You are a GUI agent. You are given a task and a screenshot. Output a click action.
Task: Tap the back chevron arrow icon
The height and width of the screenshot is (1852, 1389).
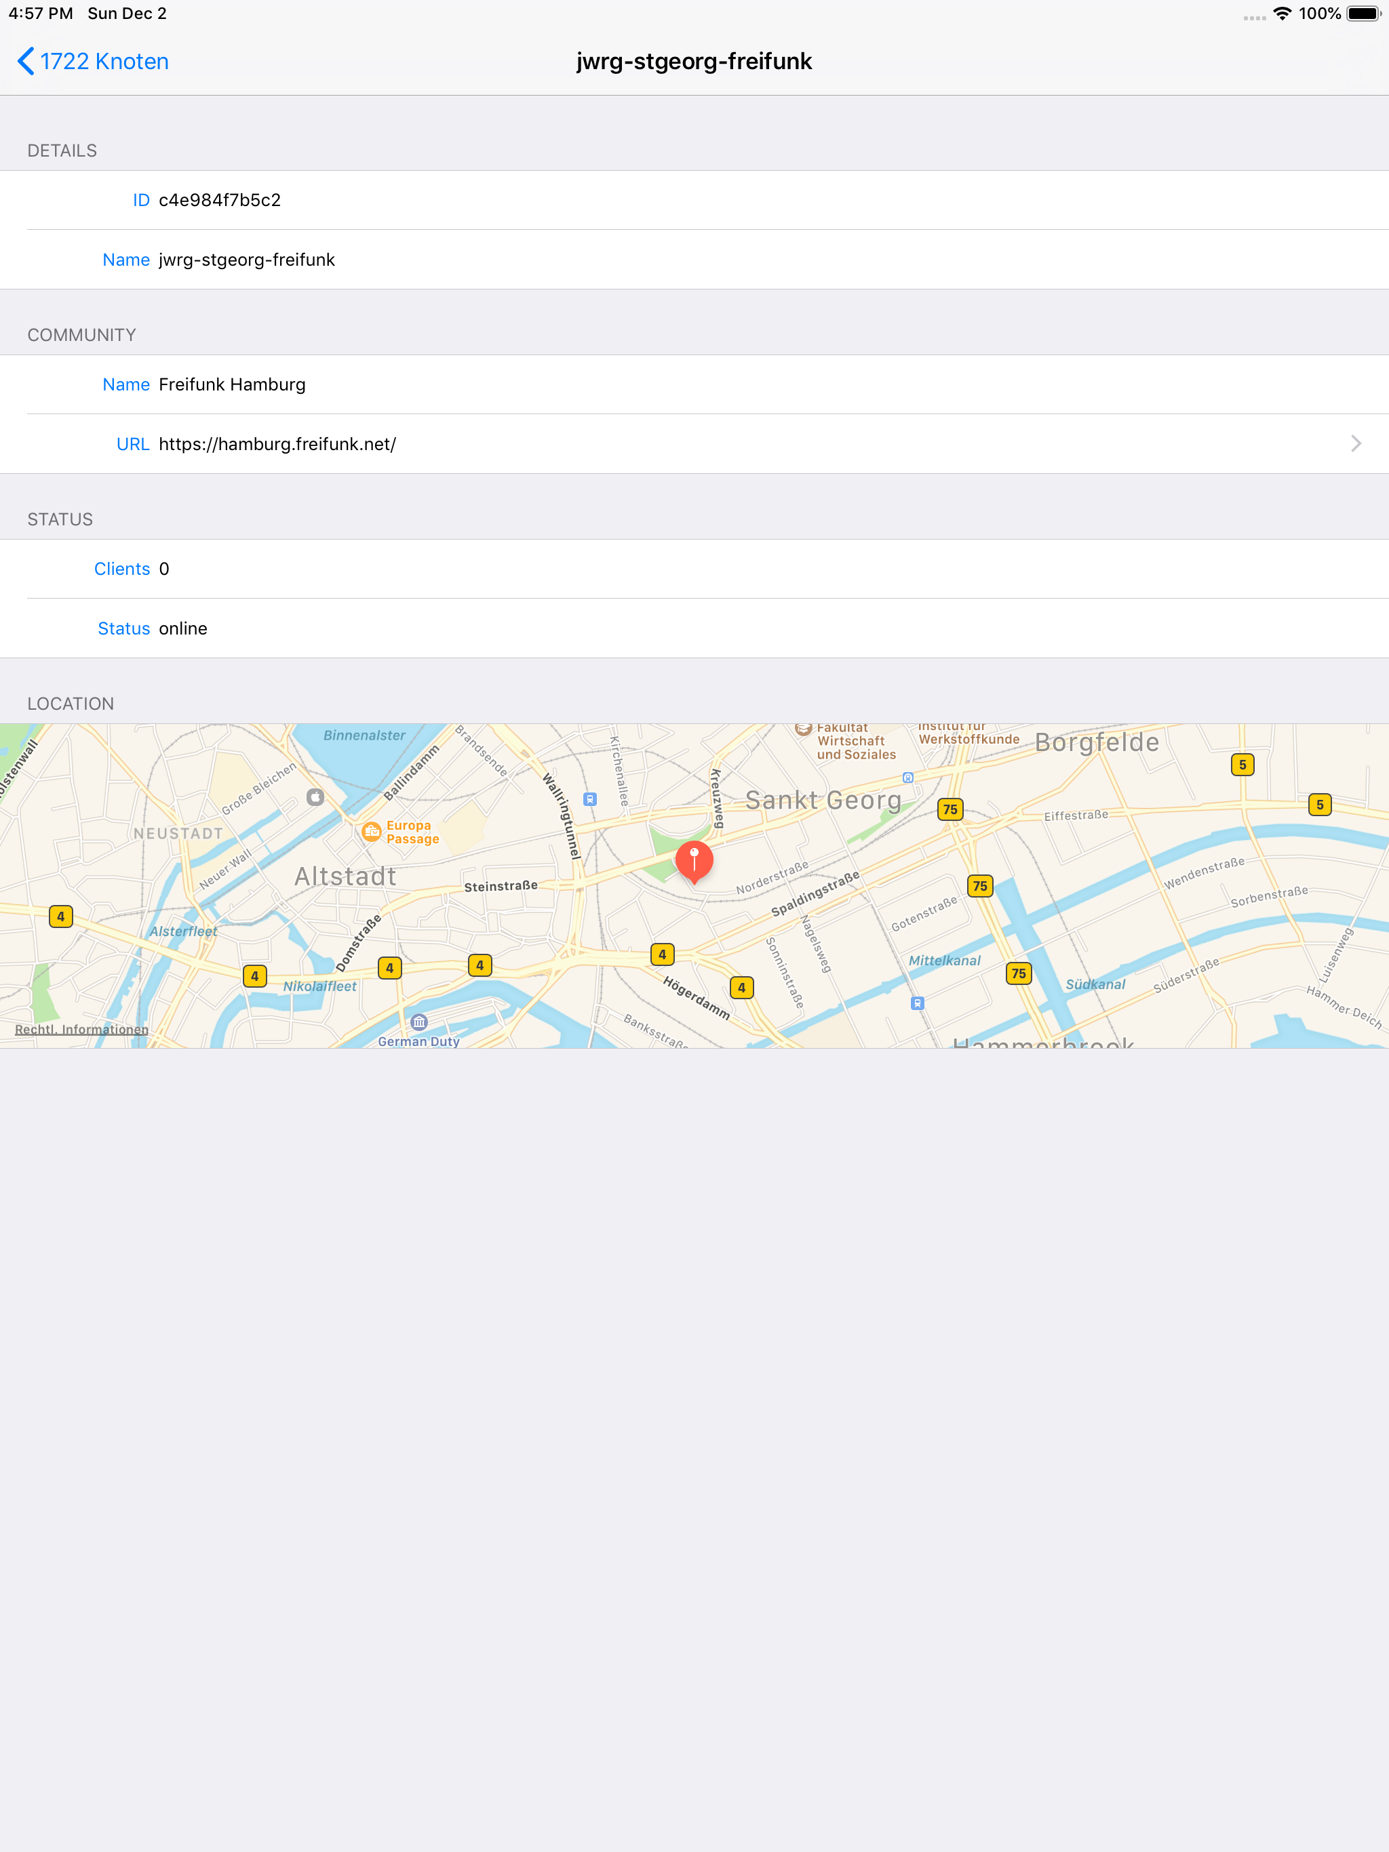point(26,61)
